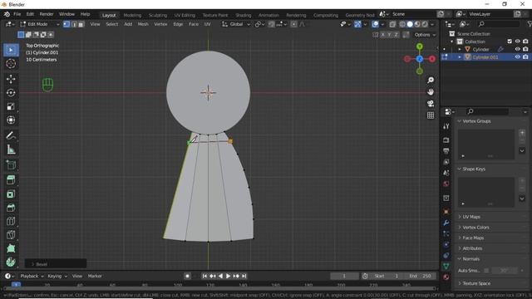Open Global transform orientation dropdown

click(x=236, y=24)
